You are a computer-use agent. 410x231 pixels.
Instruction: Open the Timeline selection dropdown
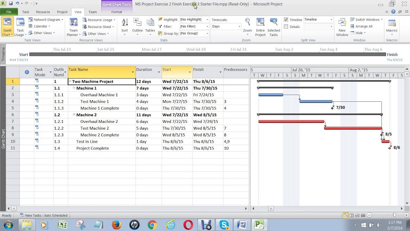tap(331, 20)
